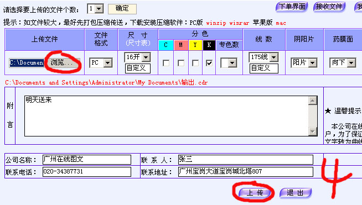
Task: Click the 公司名称 company name field
Action: coord(87,160)
